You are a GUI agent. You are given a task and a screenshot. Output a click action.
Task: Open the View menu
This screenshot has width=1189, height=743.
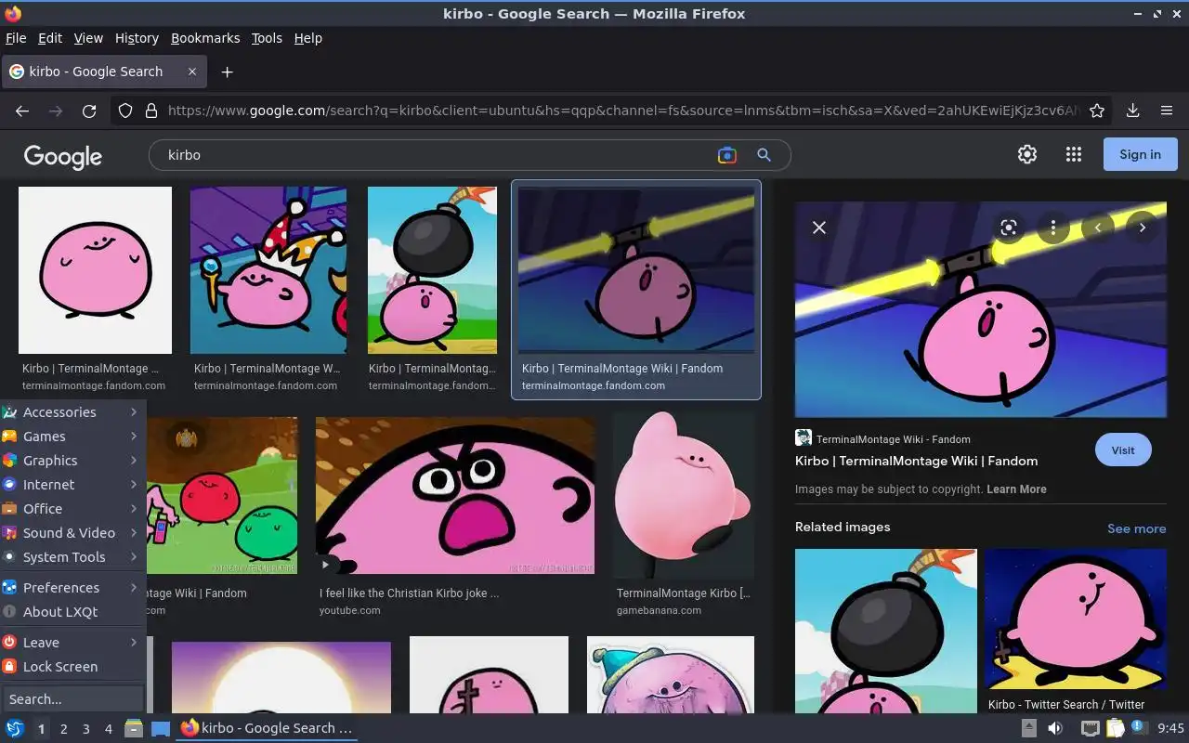click(x=88, y=38)
